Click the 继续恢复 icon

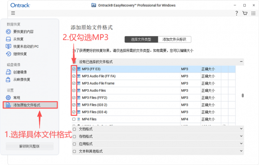[8, 54]
